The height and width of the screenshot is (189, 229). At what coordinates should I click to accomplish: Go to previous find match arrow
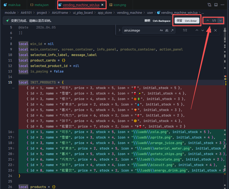point(197,30)
